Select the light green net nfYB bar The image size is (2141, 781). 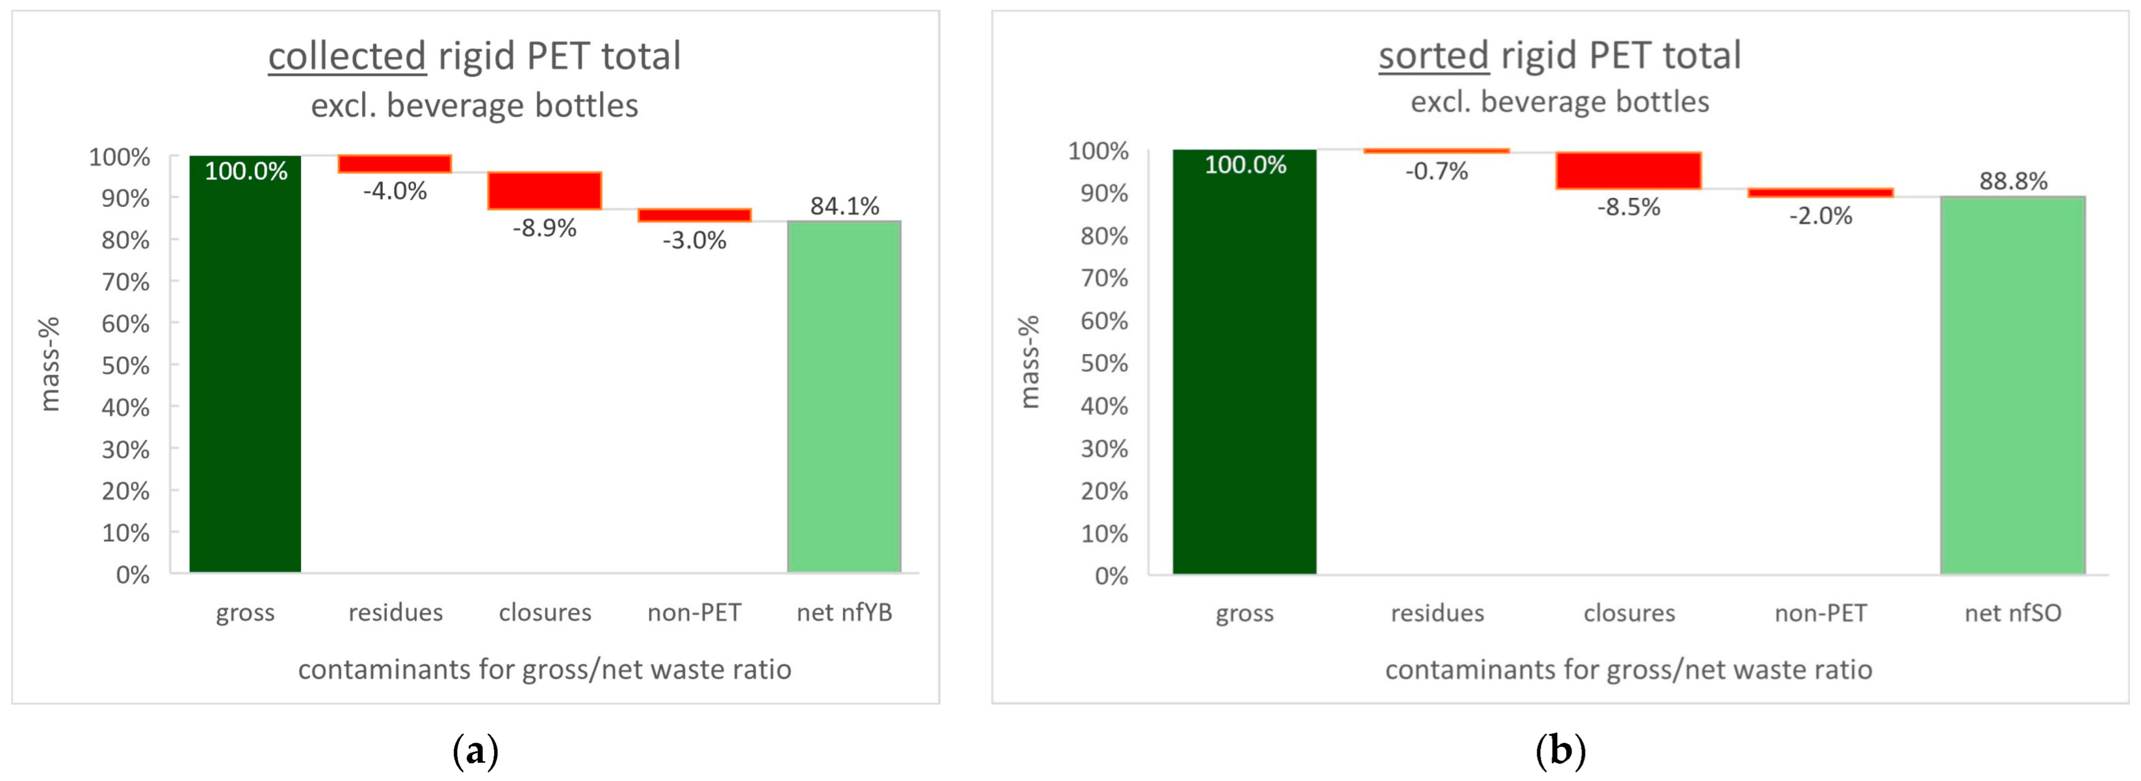point(844,397)
